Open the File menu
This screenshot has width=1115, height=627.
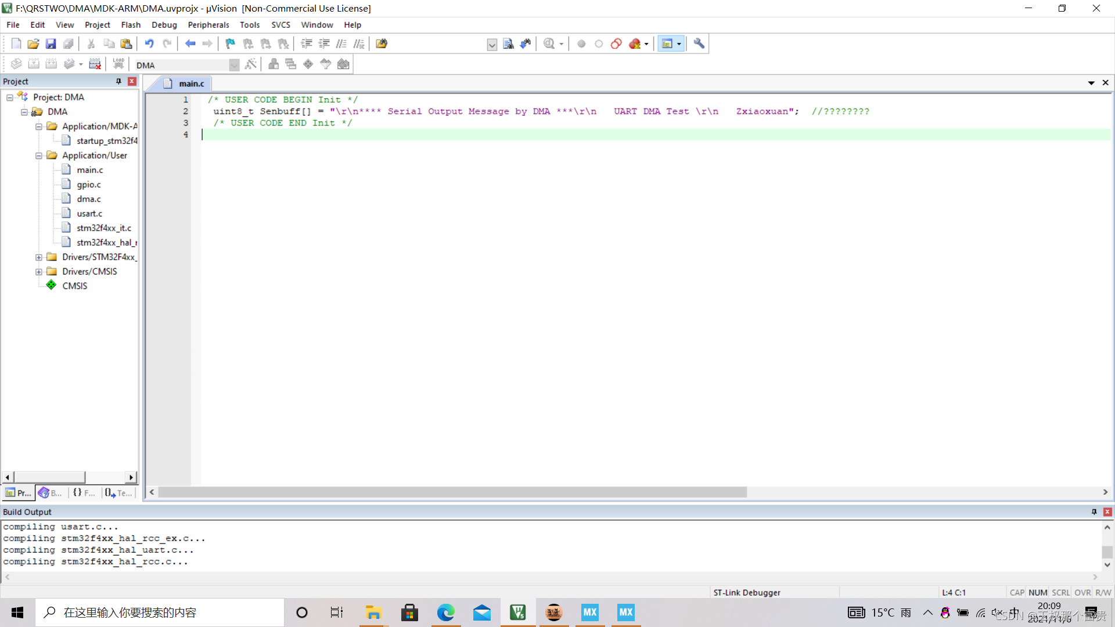coord(13,25)
